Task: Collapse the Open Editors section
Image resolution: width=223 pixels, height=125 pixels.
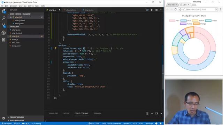Action: [x=16, y=14]
